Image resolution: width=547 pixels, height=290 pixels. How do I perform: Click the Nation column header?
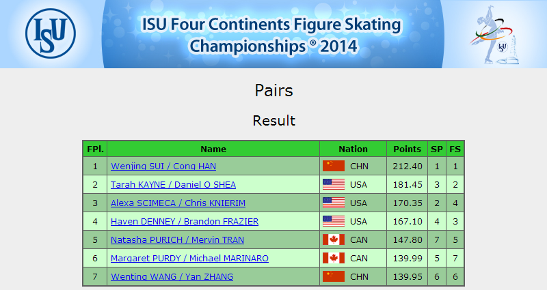353,149
